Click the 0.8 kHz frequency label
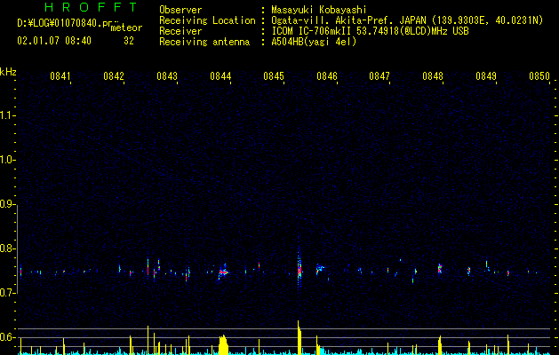This screenshot has height=355, width=559. 7,248
